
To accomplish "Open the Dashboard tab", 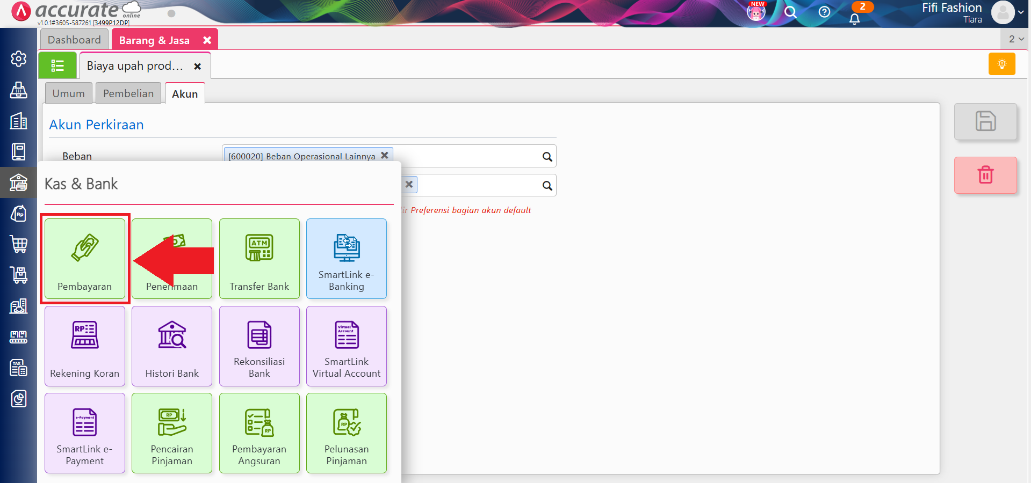I will pyautogui.click(x=74, y=40).
